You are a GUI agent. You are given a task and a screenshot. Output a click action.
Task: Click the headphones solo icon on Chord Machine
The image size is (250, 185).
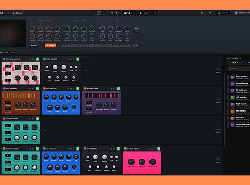[x=27, y=59]
